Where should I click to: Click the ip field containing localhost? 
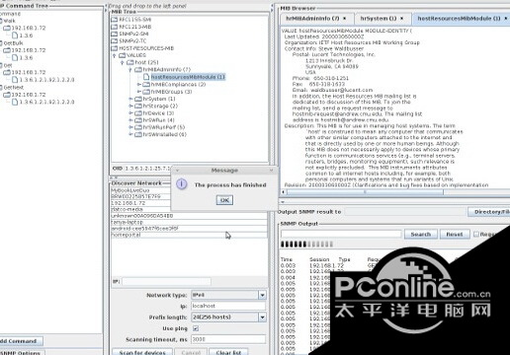coord(228,306)
